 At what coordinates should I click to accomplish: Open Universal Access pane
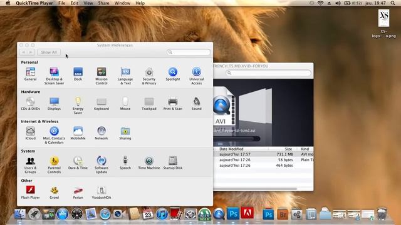click(x=196, y=76)
